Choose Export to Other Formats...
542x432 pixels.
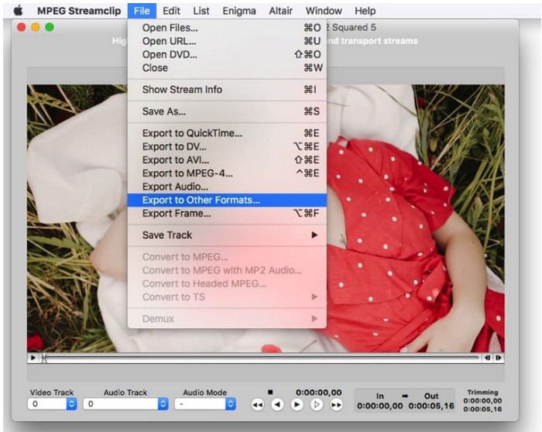point(227,200)
